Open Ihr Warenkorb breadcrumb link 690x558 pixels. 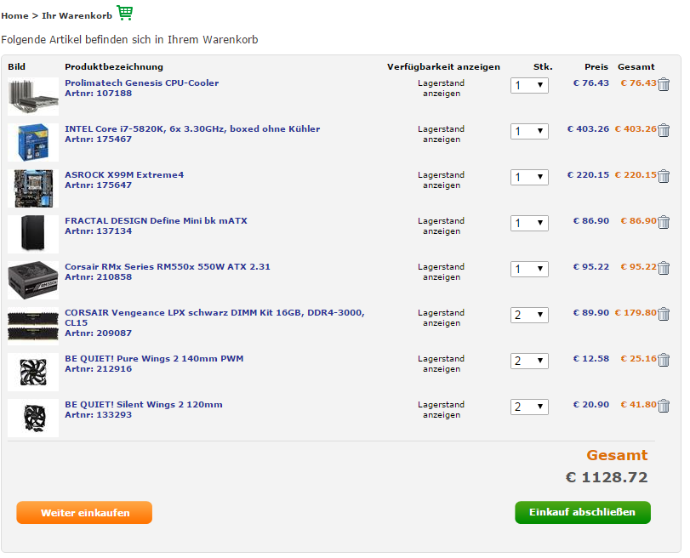click(x=77, y=16)
